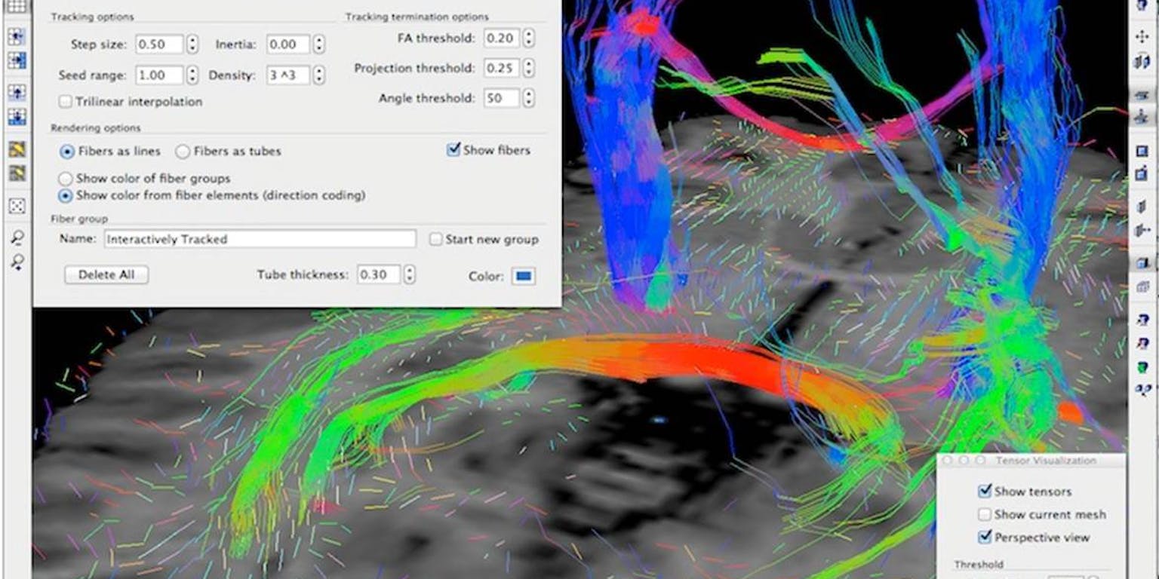Click the Angle threshold stepper arrows
Viewport: 1159px width, 579px height.
click(x=528, y=98)
